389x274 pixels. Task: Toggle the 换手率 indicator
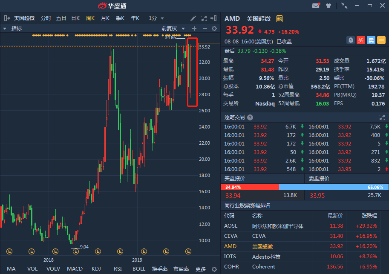click(160, 269)
